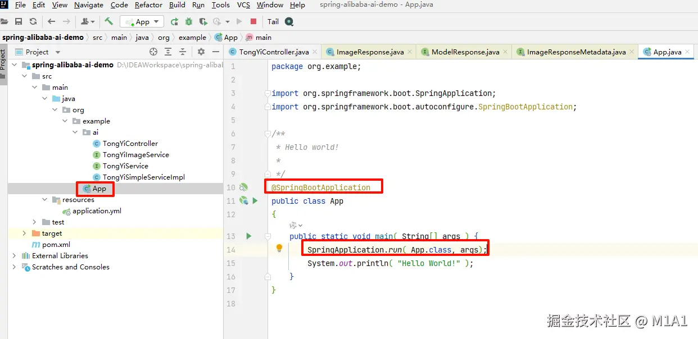Open Project panel settings gear icon

pos(201,52)
